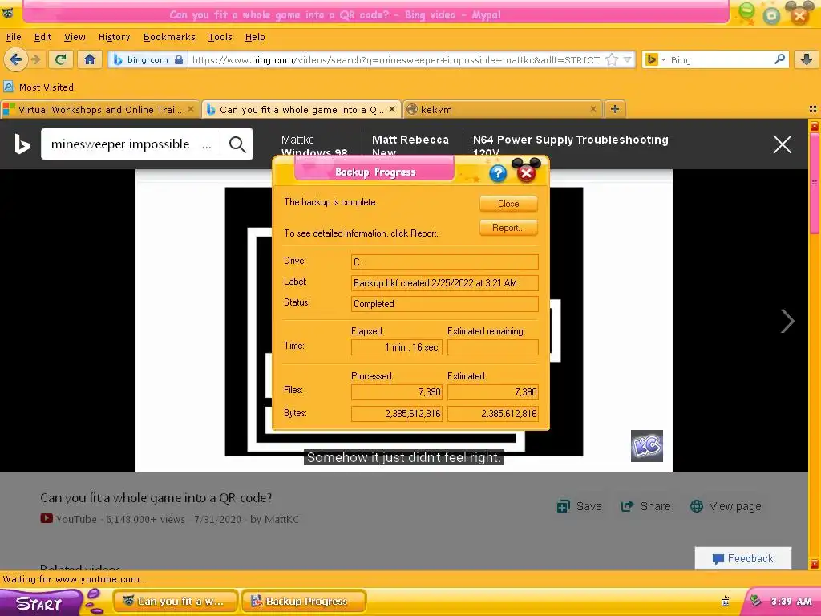This screenshot has width=821, height=616.
Task: Click the help question mark in Backup Progress
Action: pyautogui.click(x=498, y=173)
